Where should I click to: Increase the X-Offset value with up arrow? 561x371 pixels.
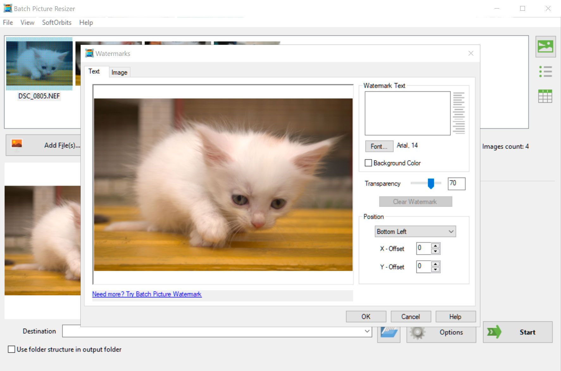click(436, 246)
